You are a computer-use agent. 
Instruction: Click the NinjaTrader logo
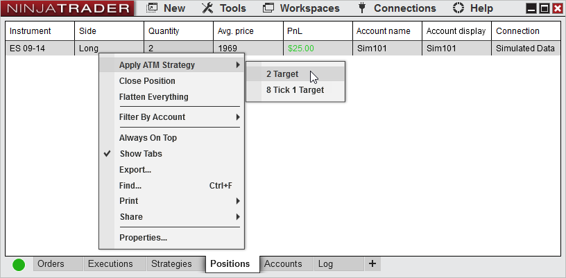coord(67,8)
